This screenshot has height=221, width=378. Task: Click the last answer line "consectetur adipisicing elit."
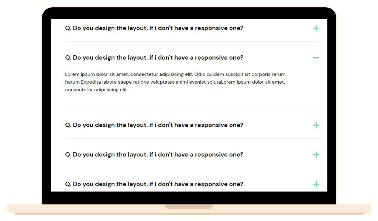96,90
